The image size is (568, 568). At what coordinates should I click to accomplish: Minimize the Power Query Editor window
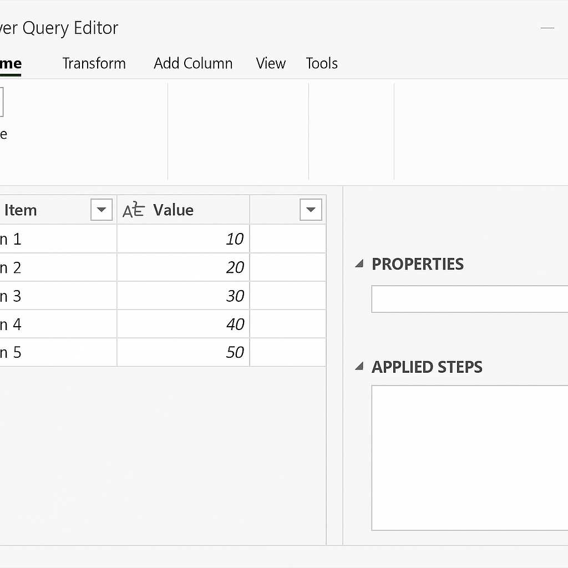point(547,28)
